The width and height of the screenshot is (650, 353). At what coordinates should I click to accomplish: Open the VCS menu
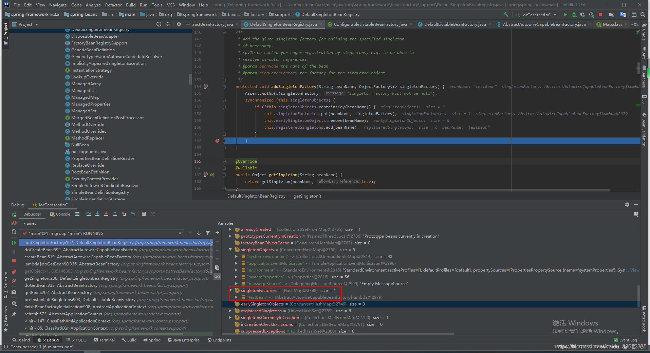pos(171,5)
